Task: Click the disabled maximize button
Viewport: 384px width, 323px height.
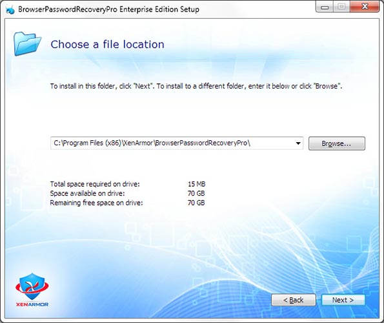Action: 341,7
